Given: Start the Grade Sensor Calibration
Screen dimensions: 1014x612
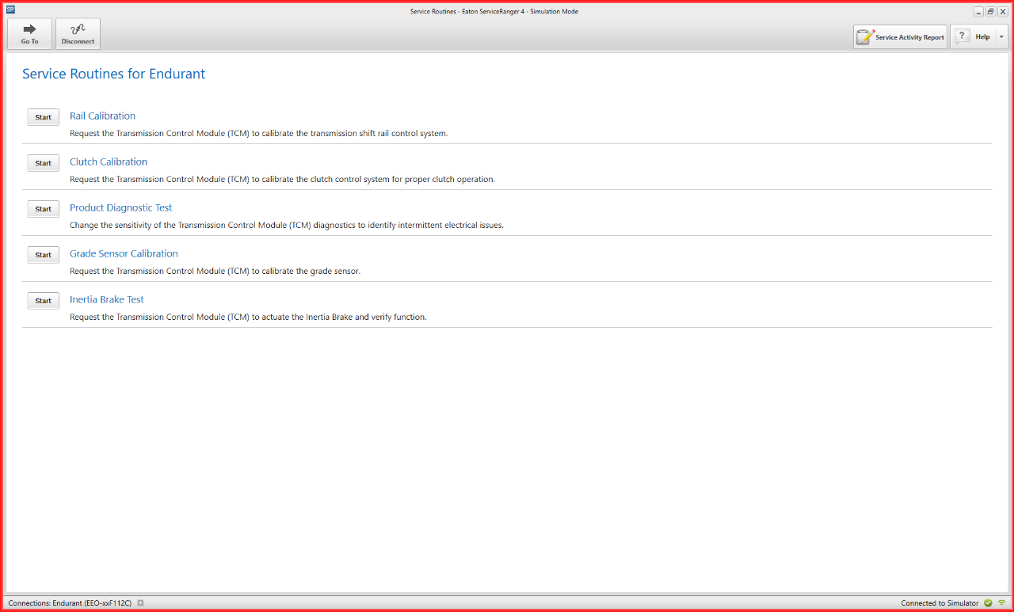Looking at the screenshot, I should [43, 255].
